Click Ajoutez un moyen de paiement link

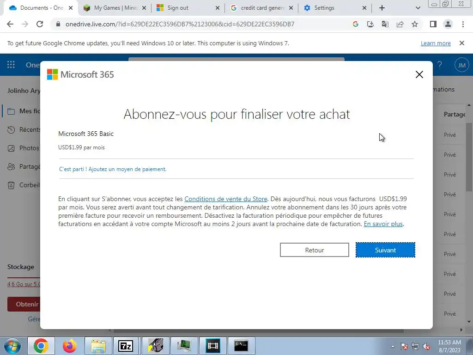tap(113, 169)
